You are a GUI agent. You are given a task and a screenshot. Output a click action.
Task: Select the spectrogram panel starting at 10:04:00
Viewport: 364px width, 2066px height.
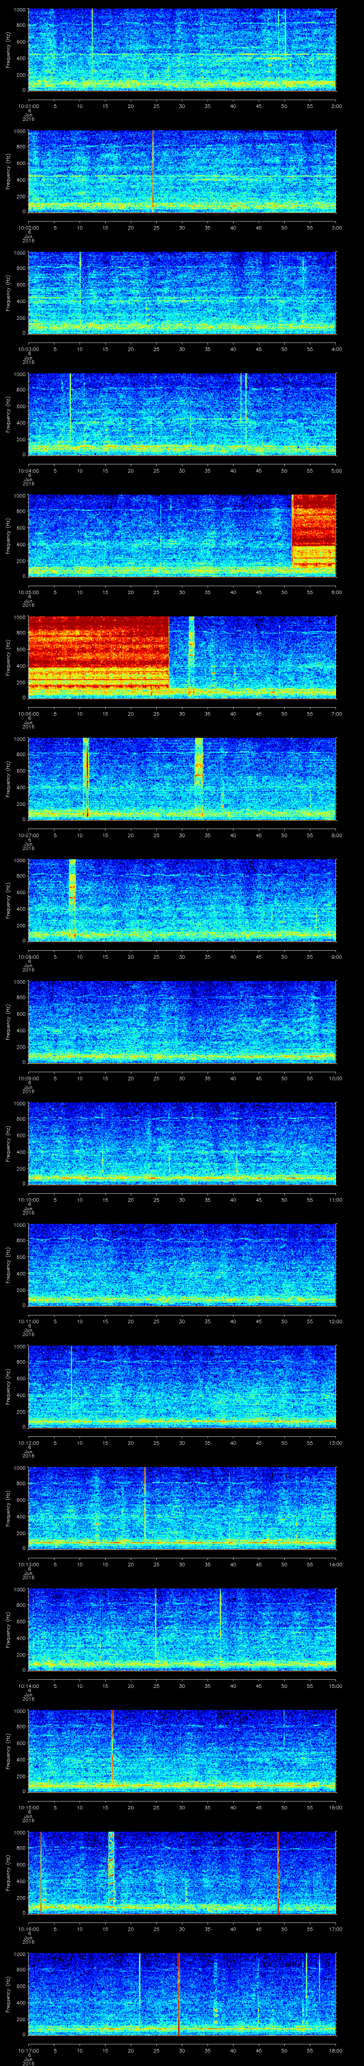point(182,414)
